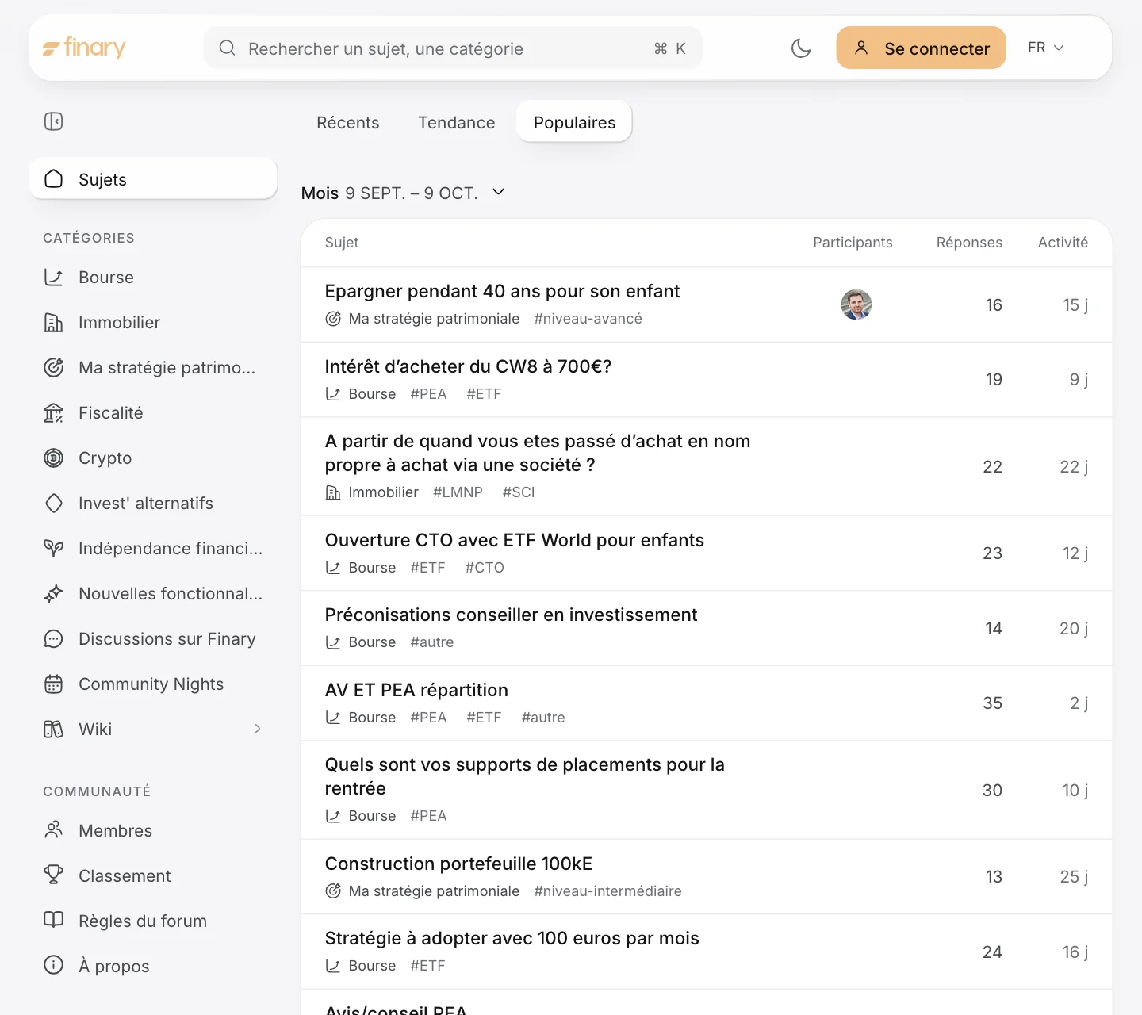This screenshot has height=1015, width=1142.
Task: Switch to the Récents tab
Action: coord(348,122)
